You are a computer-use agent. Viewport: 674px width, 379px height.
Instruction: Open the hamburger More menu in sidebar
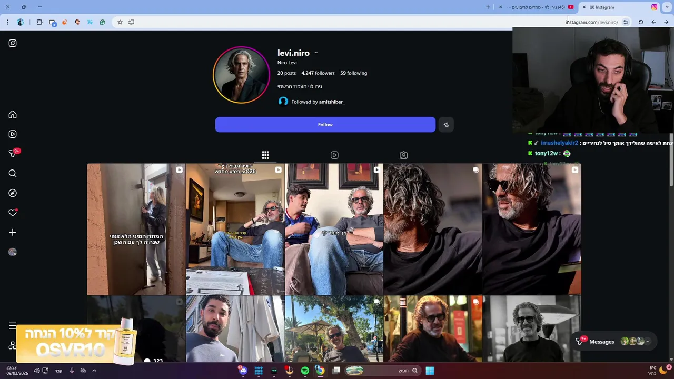13,326
